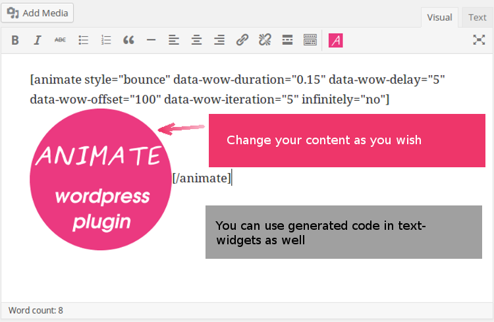Align text center

pyautogui.click(x=196, y=40)
